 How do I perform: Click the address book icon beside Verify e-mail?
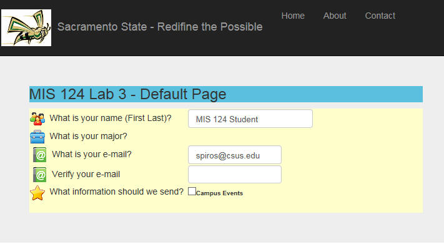click(39, 175)
